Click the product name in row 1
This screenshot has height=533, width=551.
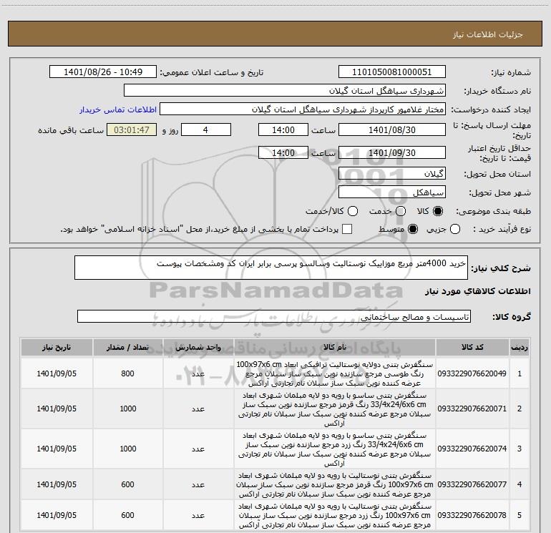click(x=335, y=373)
